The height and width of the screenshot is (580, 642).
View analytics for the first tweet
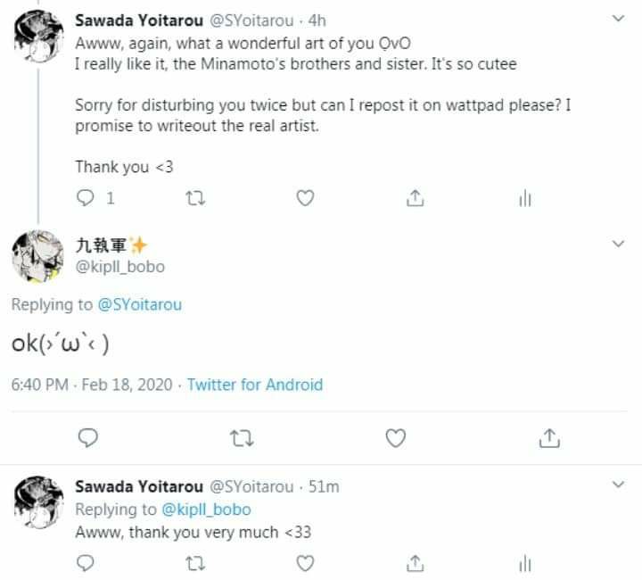524,198
